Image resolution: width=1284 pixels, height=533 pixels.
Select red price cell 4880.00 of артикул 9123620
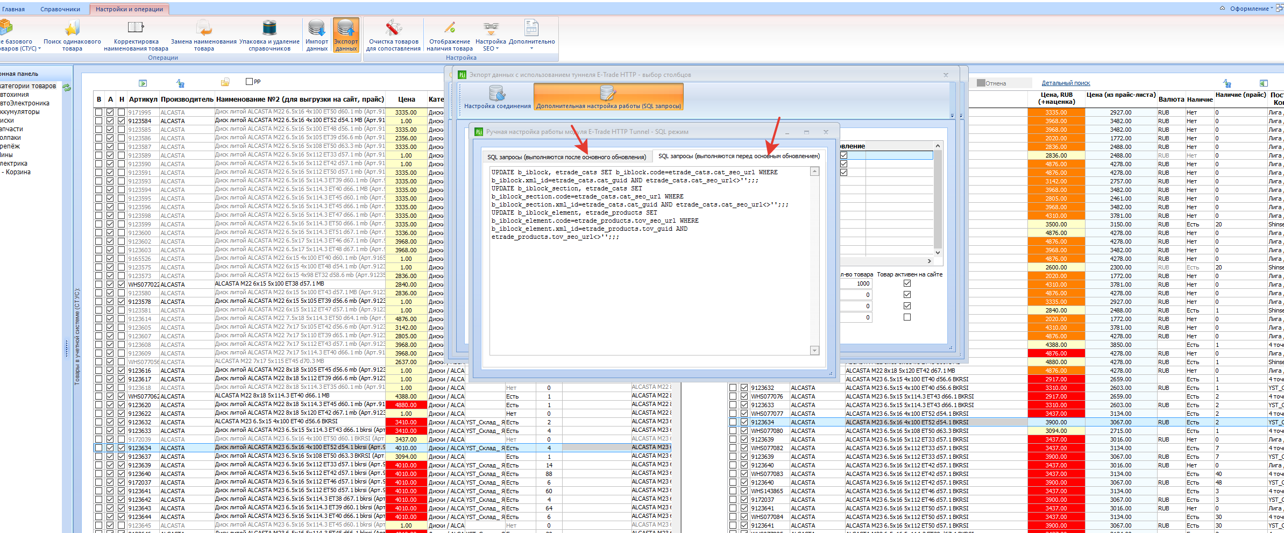click(406, 405)
